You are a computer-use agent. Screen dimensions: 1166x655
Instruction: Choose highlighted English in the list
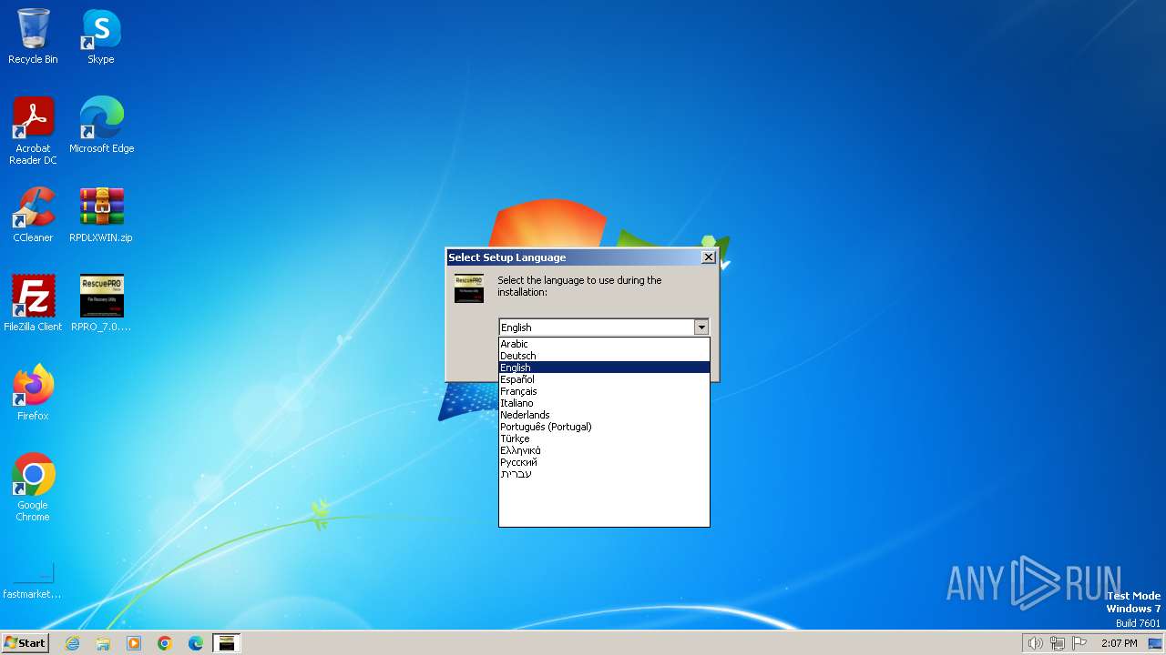(604, 368)
